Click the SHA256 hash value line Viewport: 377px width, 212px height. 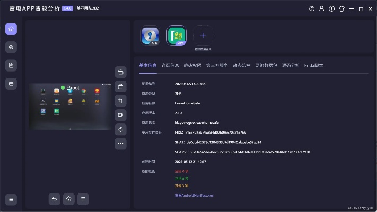(x=242, y=152)
